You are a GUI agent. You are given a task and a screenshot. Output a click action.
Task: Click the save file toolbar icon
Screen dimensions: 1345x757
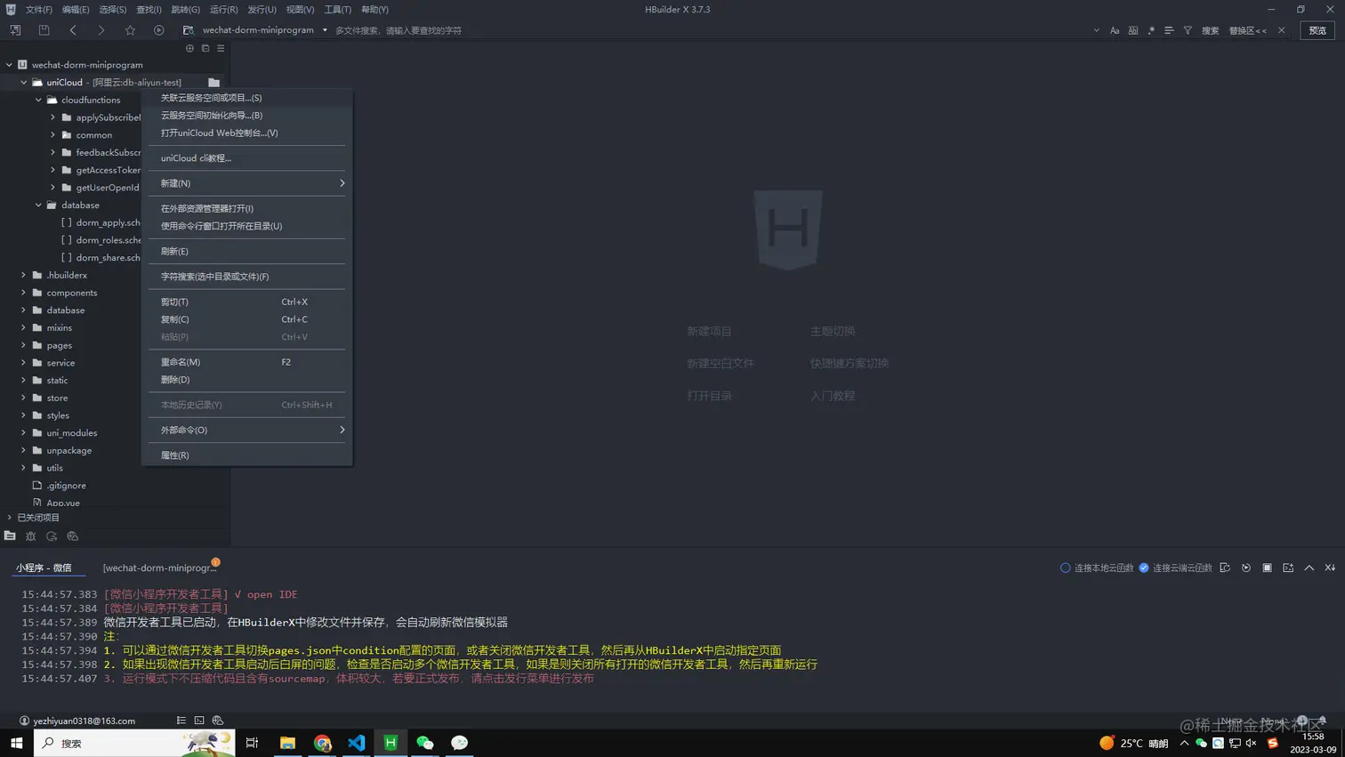point(44,30)
